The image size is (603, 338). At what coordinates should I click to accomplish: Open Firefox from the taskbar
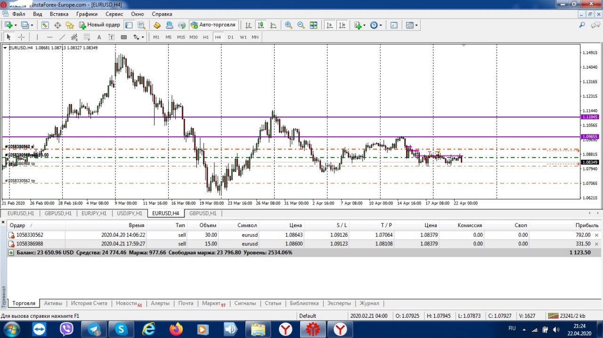click(176, 329)
